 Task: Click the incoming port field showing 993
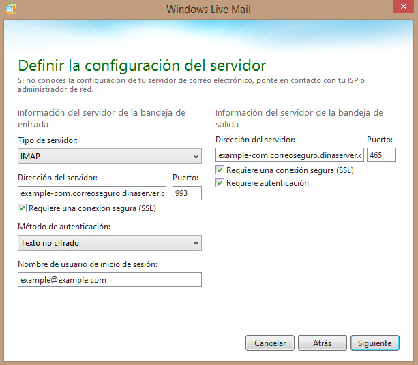pyautogui.click(x=187, y=193)
